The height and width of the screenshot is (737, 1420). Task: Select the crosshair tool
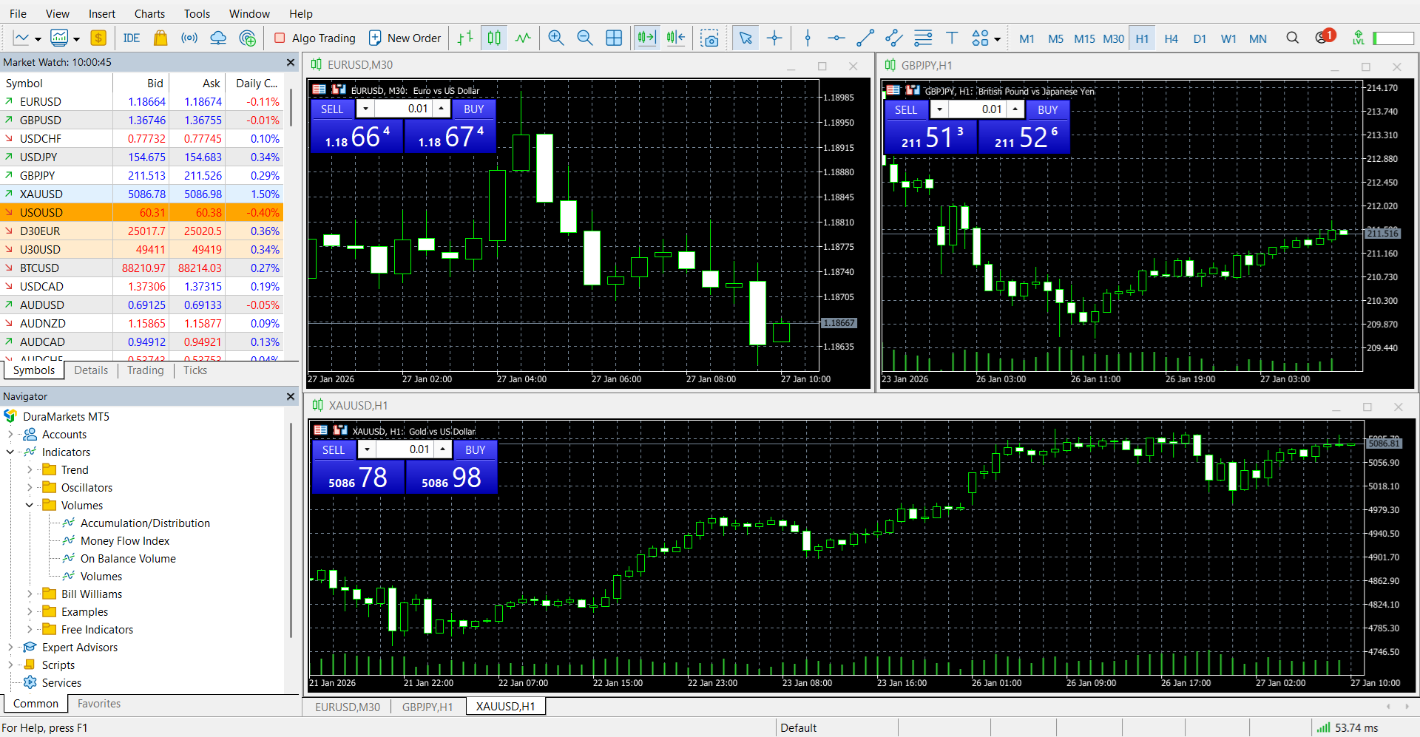click(774, 38)
